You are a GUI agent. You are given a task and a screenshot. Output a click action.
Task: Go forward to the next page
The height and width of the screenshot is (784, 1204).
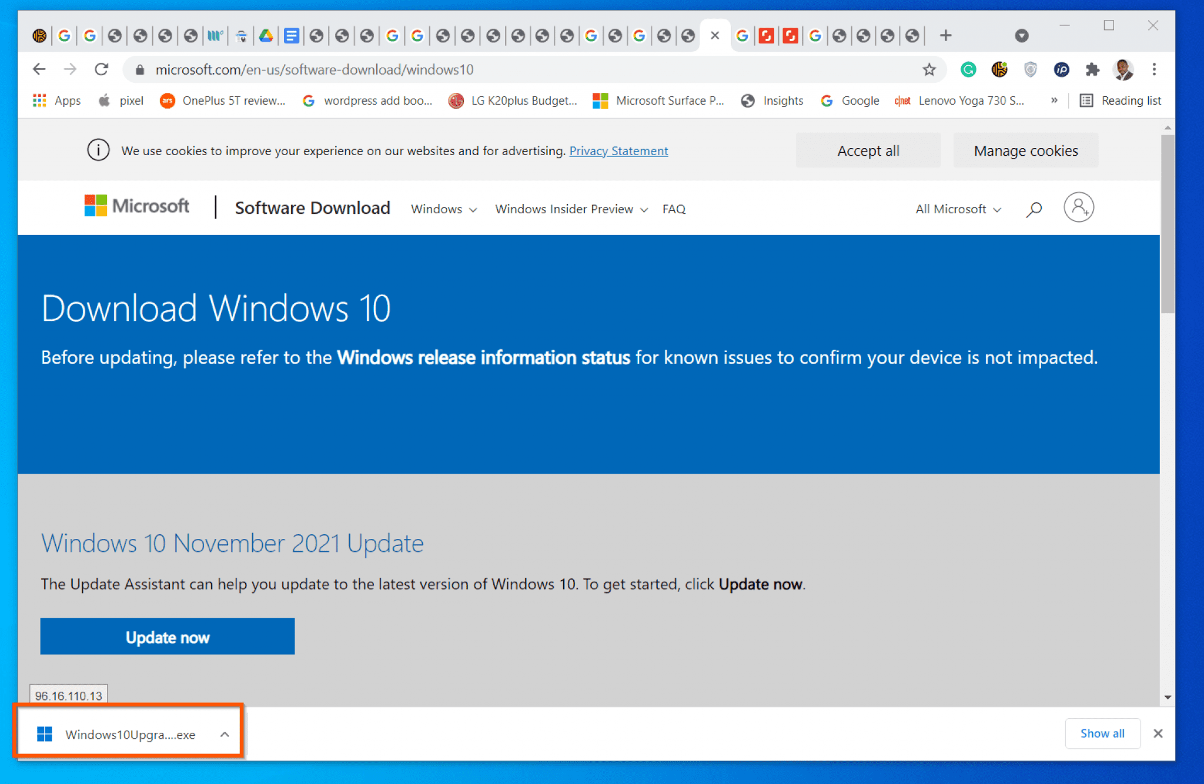71,69
